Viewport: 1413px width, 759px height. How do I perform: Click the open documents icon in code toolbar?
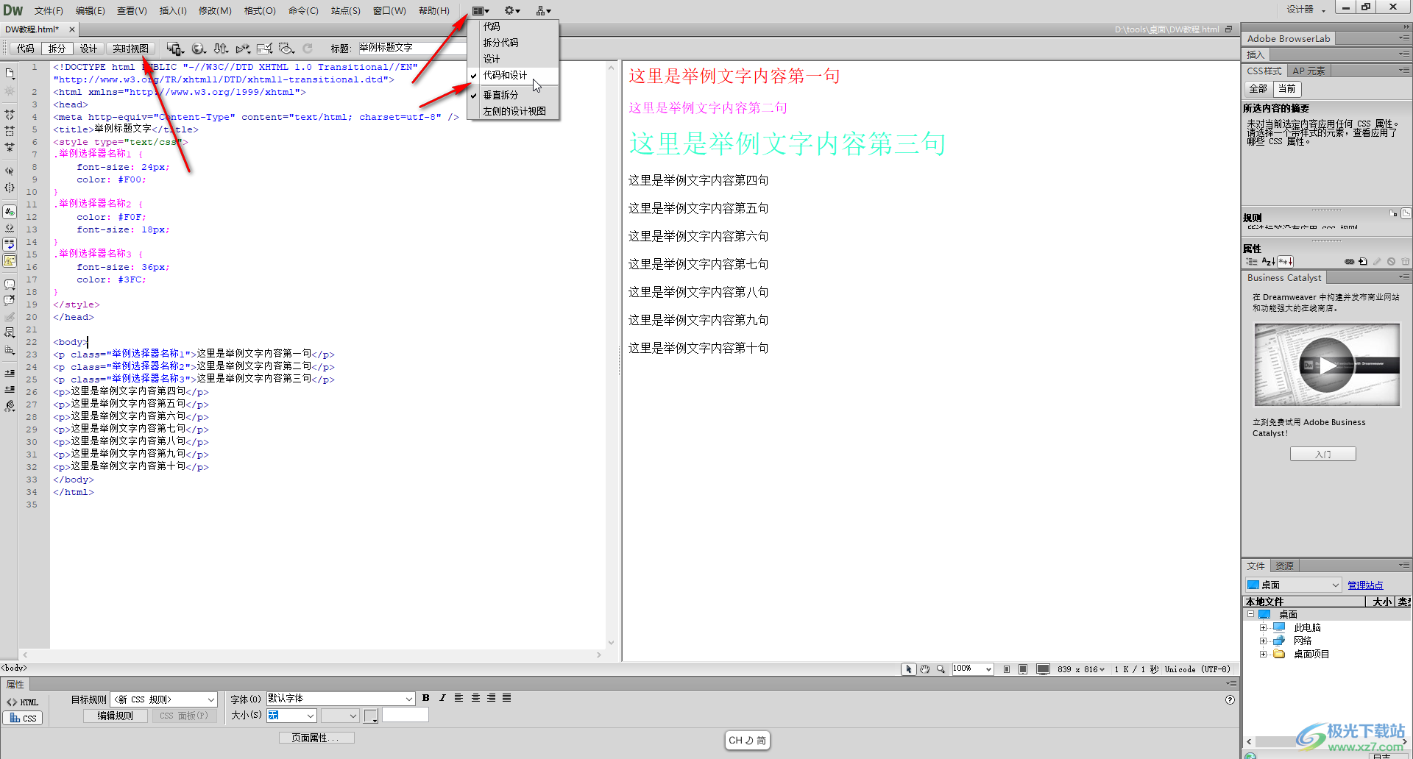10,74
